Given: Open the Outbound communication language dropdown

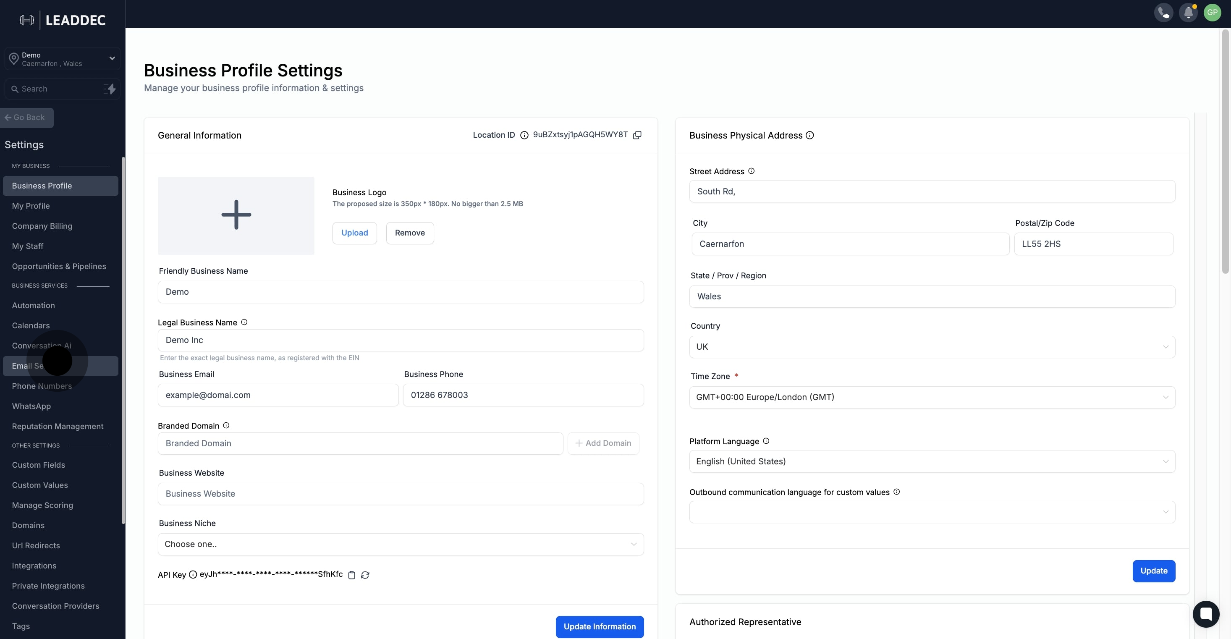Looking at the screenshot, I should 932,512.
